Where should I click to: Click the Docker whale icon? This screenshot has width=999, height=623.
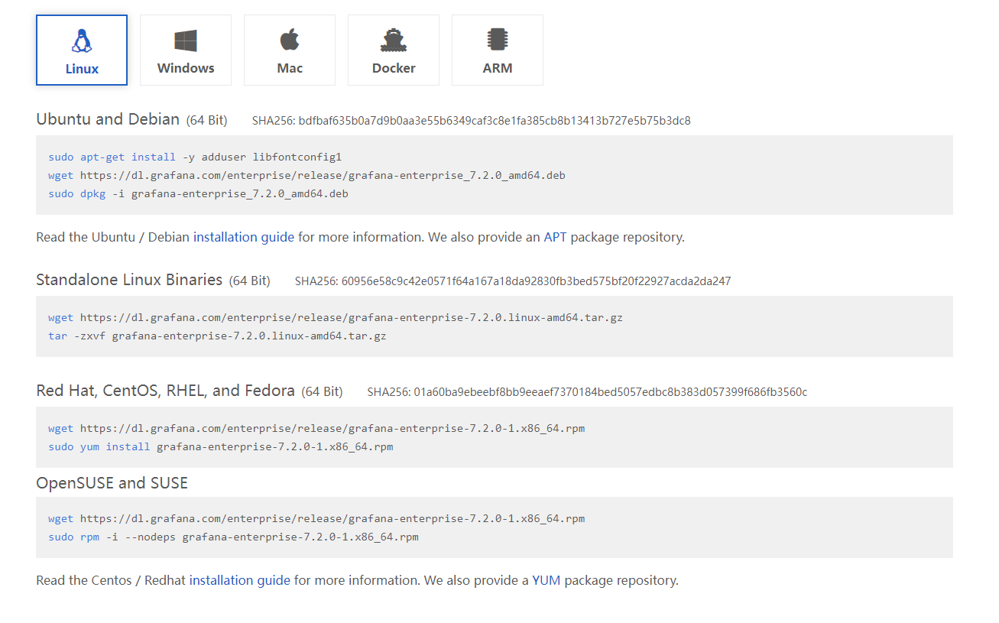click(394, 39)
